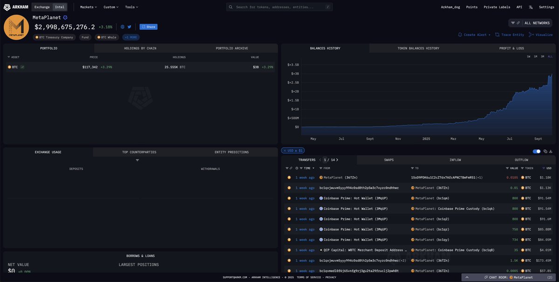Click the BTC trend chart icon in portfolio
The width and height of the screenshot is (559, 282).
pos(22,67)
